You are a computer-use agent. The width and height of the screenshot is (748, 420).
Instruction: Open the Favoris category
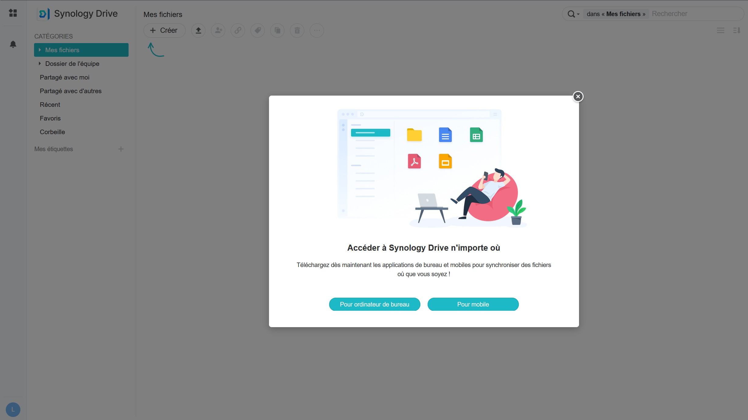click(81, 118)
